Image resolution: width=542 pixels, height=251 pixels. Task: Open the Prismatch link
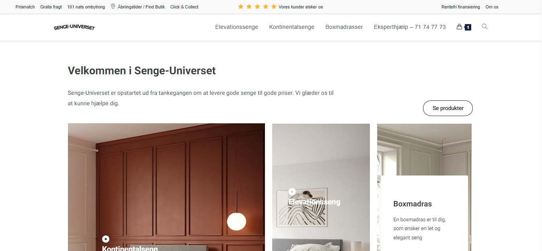coord(25,7)
